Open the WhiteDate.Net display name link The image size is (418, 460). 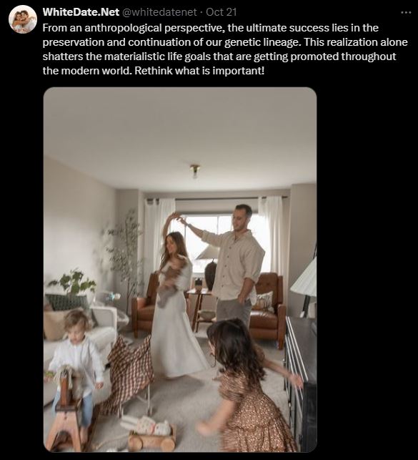pyautogui.click(x=81, y=12)
